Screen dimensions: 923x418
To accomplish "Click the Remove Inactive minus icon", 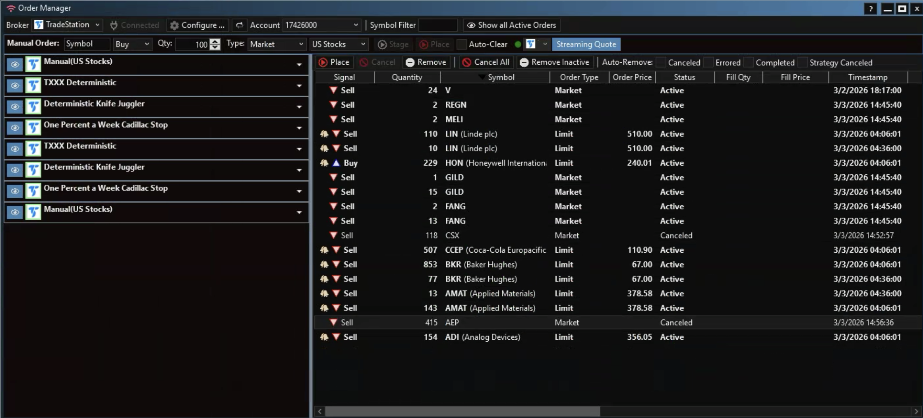I will [x=524, y=62].
